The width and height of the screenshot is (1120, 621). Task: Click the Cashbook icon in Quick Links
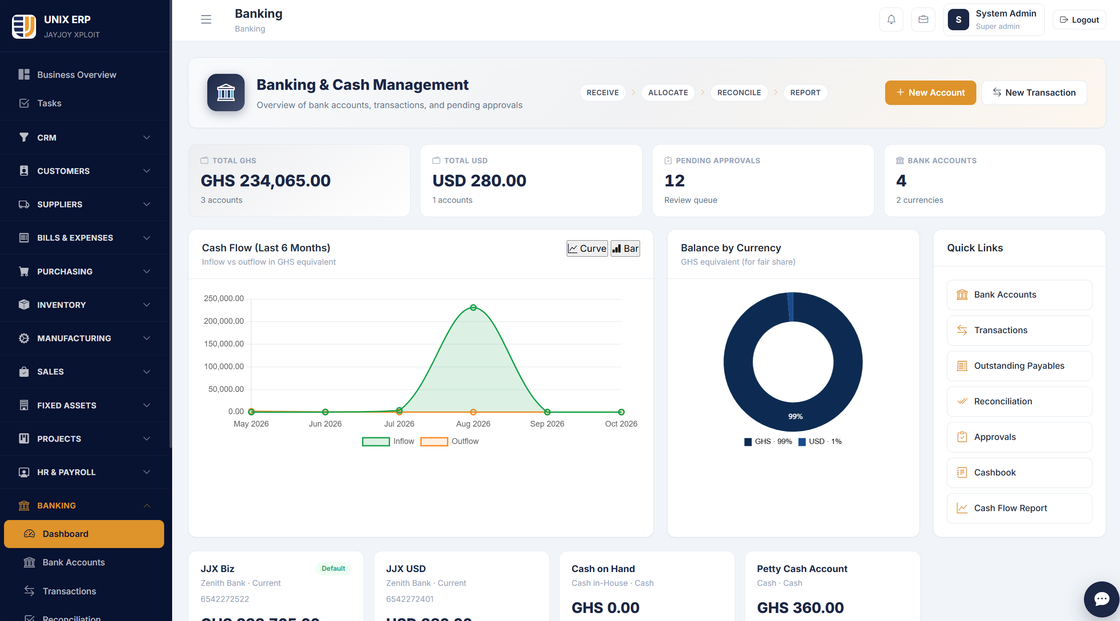pos(962,472)
